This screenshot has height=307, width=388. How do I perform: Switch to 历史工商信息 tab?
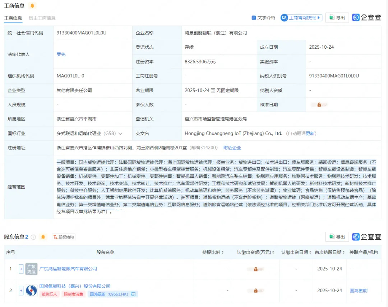[42, 18]
